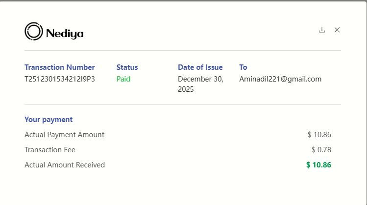Click the Transaction Fee label
Screen dimensions: 367x205
tap(50, 150)
